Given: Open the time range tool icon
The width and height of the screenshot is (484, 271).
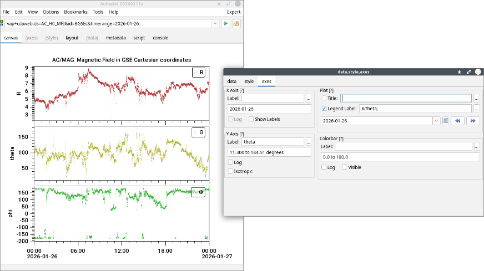Looking at the screenshot, I should 445,120.
